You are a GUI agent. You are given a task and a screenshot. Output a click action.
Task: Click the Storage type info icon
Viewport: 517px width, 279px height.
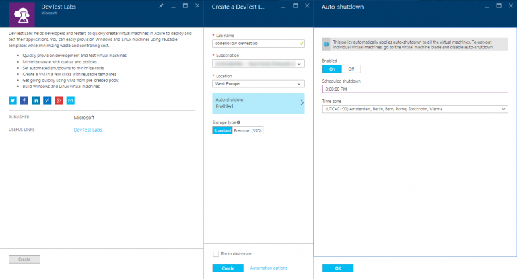(239, 122)
